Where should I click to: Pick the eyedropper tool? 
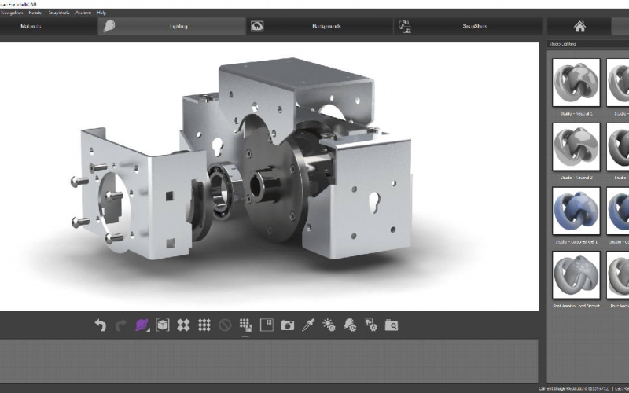point(308,325)
